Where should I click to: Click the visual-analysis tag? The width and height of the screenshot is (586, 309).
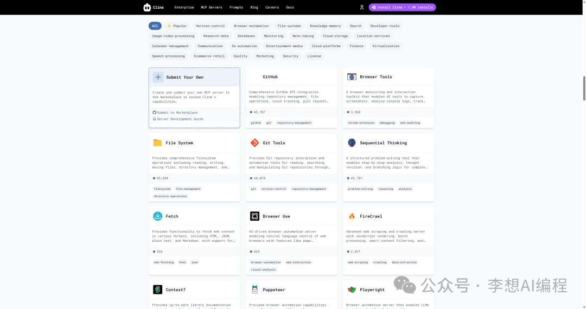click(x=264, y=269)
